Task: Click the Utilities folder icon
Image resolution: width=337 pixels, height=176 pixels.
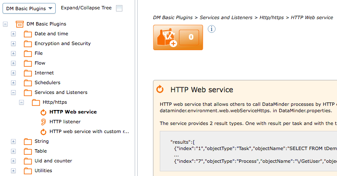Action: 28,171
